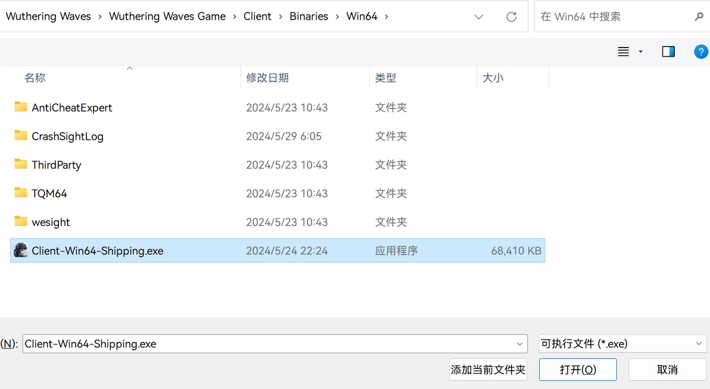Screen dimensions: 710x389
Task: Go to Wuthering Waves breadcrumb folder
Action: [48, 16]
